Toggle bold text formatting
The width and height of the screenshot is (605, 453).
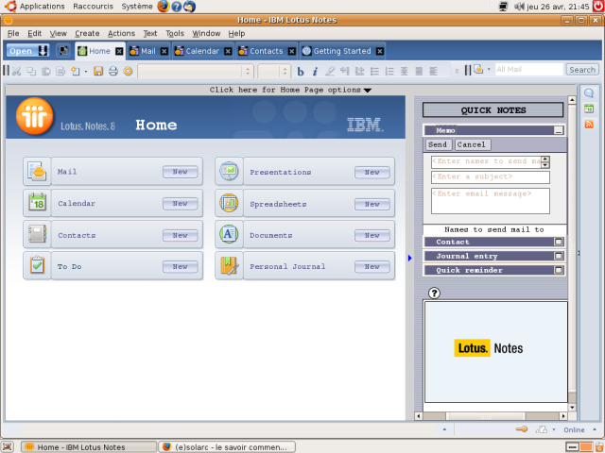point(301,72)
